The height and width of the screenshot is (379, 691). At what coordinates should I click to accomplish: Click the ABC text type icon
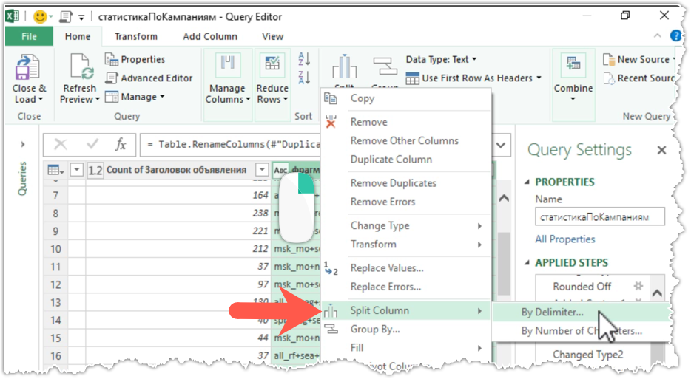pos(280,170)
